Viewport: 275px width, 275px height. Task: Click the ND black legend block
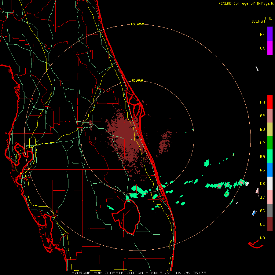point(270,238)
